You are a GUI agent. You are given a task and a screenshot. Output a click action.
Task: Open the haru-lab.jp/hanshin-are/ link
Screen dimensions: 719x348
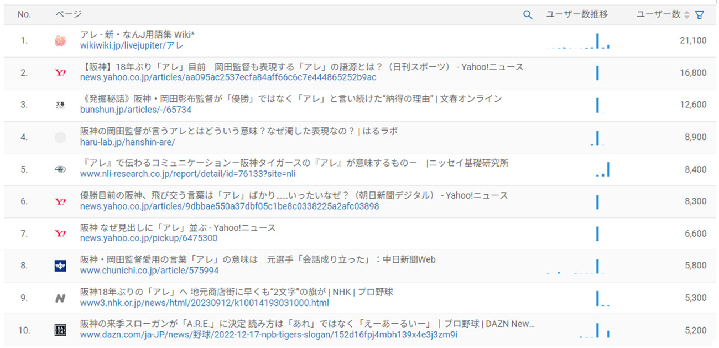coord(127,142)
